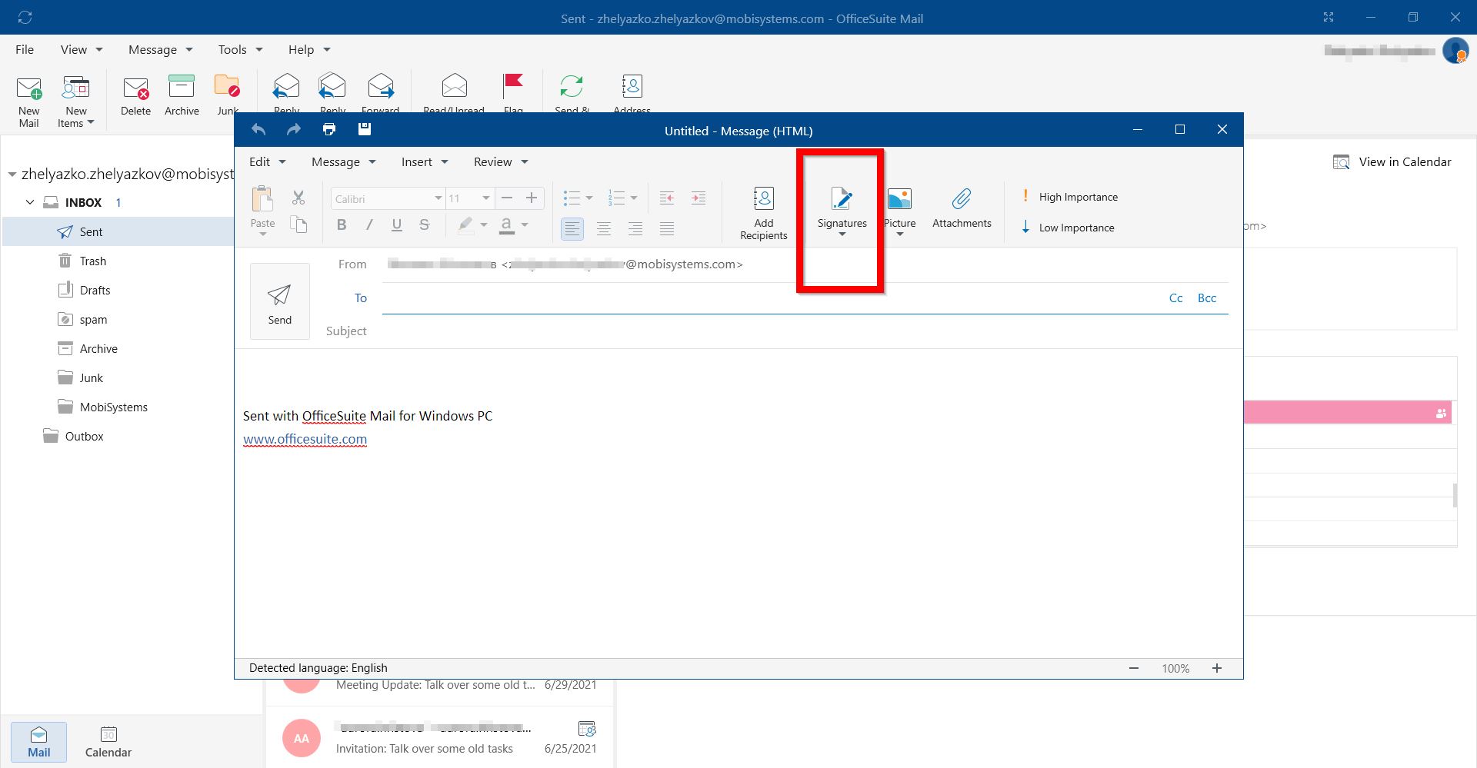Align text left
This screenshot has width=1477, height=768.
[572, 228]
